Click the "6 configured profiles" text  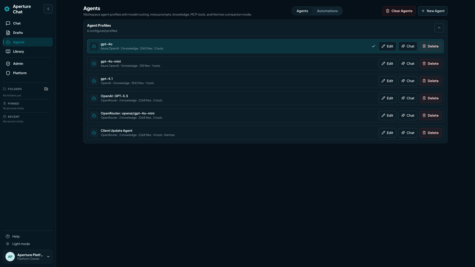(x=102, y=31)
